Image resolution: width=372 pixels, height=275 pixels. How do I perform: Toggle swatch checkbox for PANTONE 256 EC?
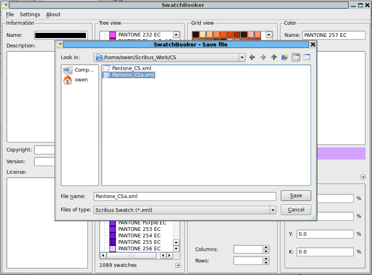pos(112,248)
